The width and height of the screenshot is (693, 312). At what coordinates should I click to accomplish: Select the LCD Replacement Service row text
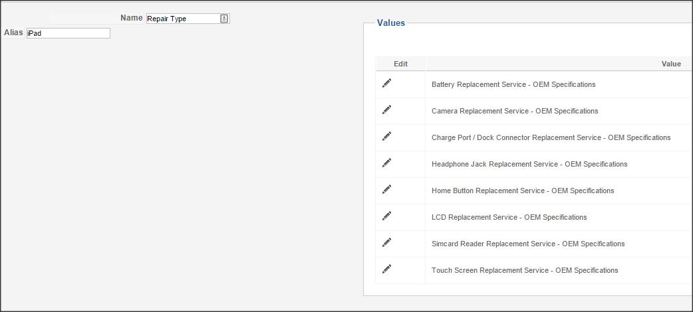pyautogui.click(x=509, y=217)
